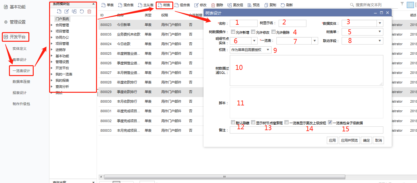Click the 取消 cancel button
The image size is (417, 183).
pos(378,140)
